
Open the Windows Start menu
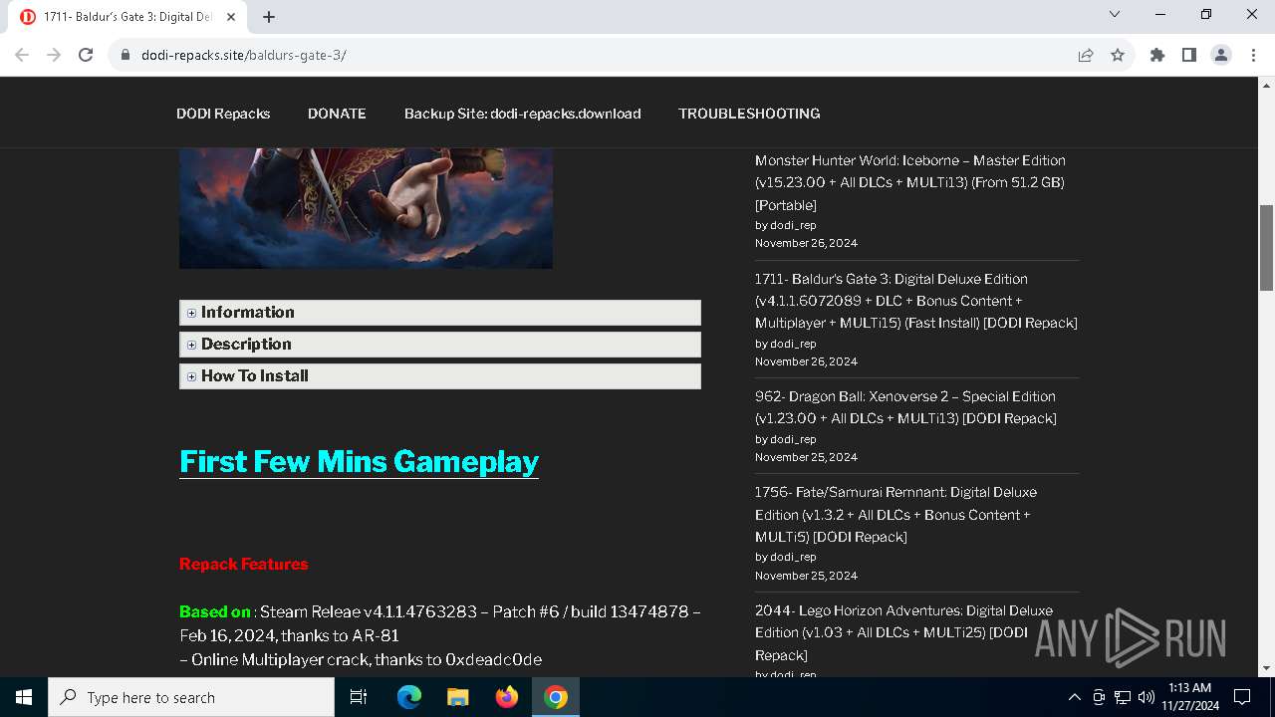coord(23,697)
